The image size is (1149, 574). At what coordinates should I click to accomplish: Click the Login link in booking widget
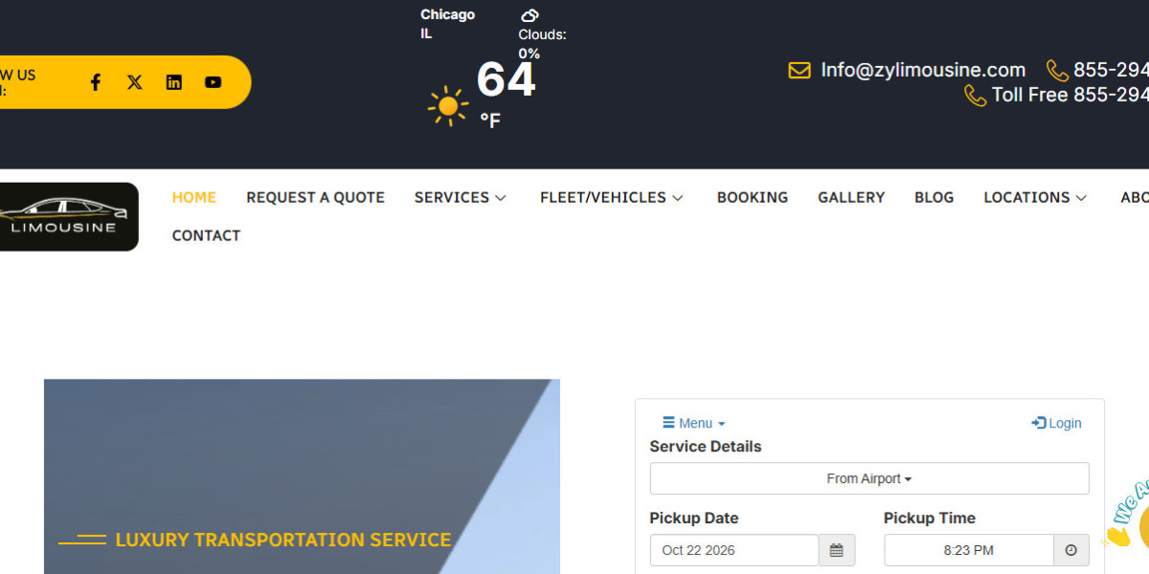[x=1056, y=423]
